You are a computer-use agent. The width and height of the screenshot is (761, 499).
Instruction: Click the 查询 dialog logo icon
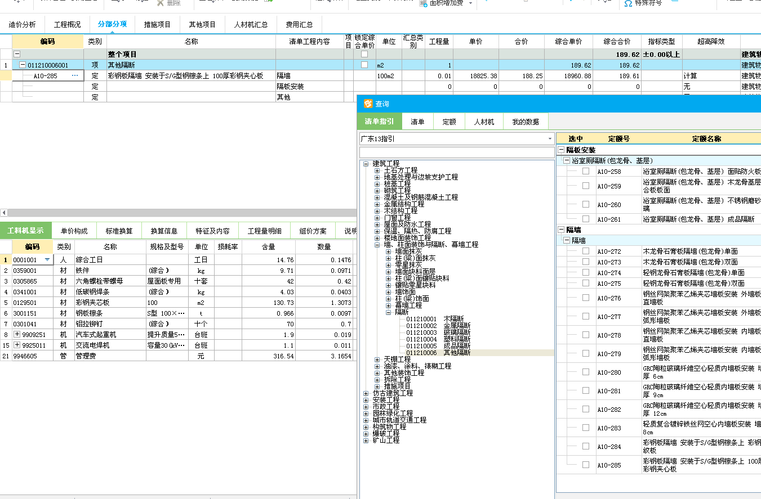click(368, 104)
